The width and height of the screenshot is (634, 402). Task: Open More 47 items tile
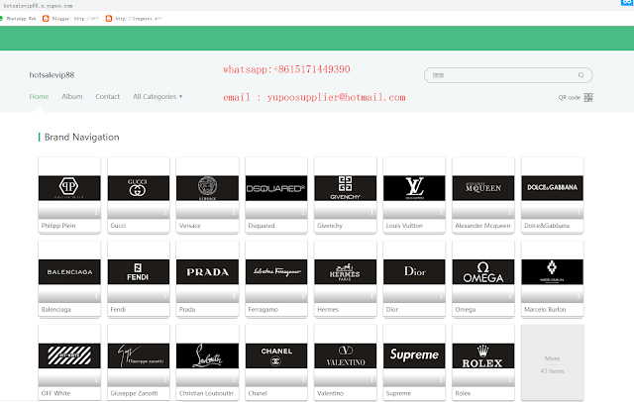[x=553, y=362]
